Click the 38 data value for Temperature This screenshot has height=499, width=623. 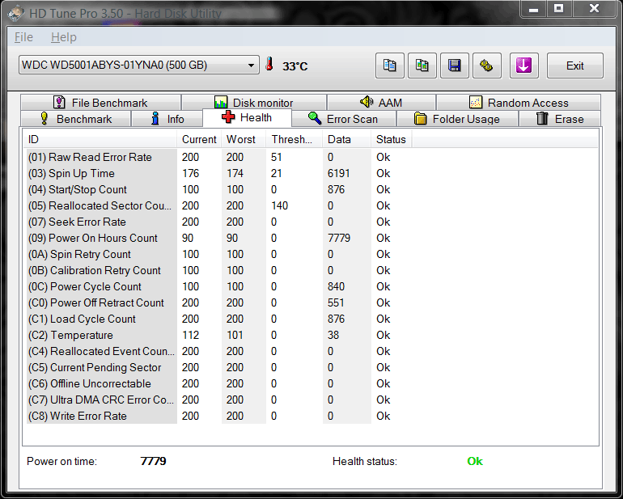333,335
